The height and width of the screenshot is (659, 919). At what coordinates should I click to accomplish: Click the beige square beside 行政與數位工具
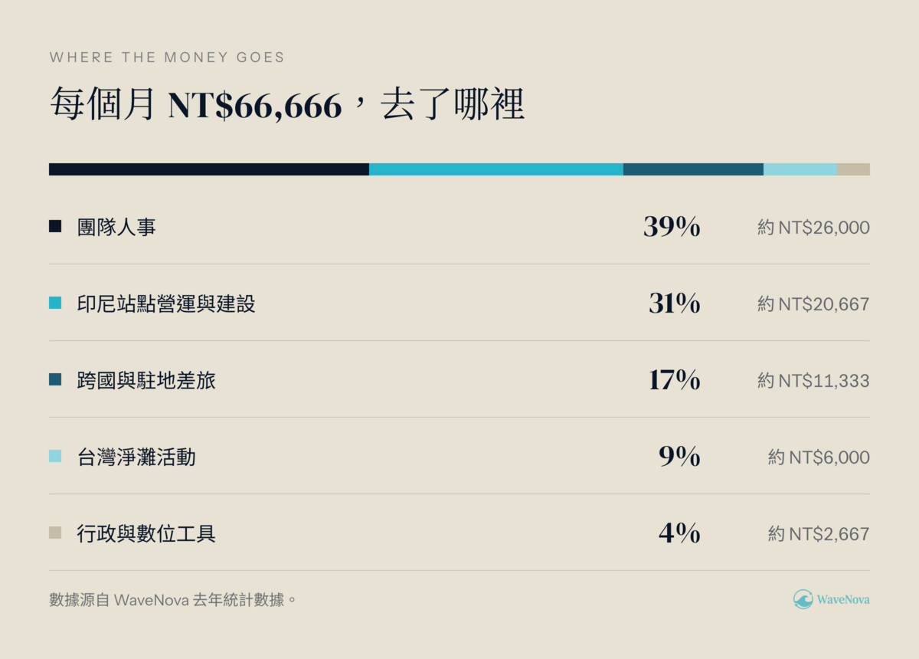(x=55, y=533)
